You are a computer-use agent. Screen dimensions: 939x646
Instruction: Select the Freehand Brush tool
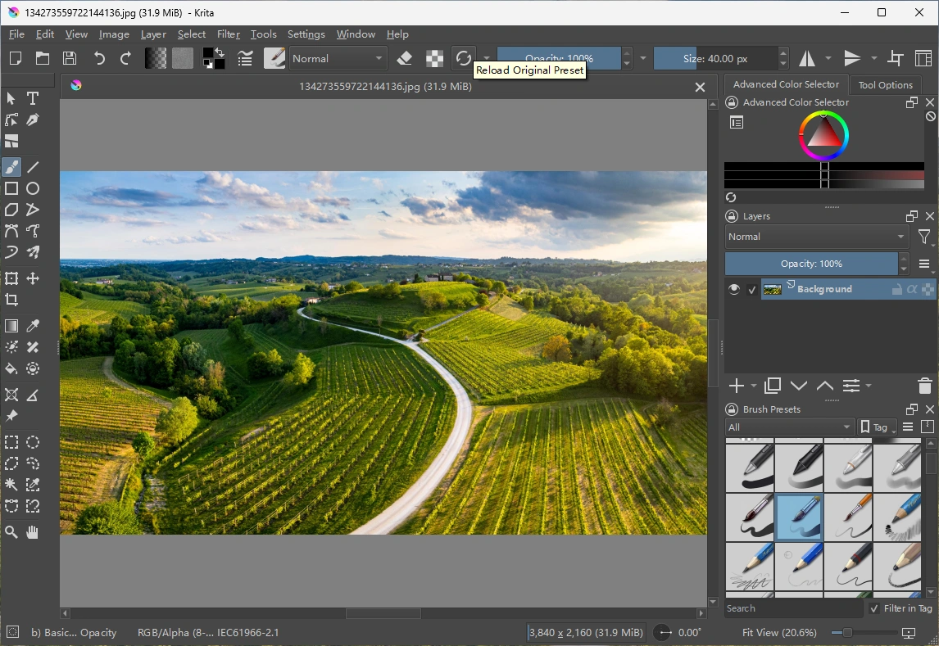click(11, 167)
